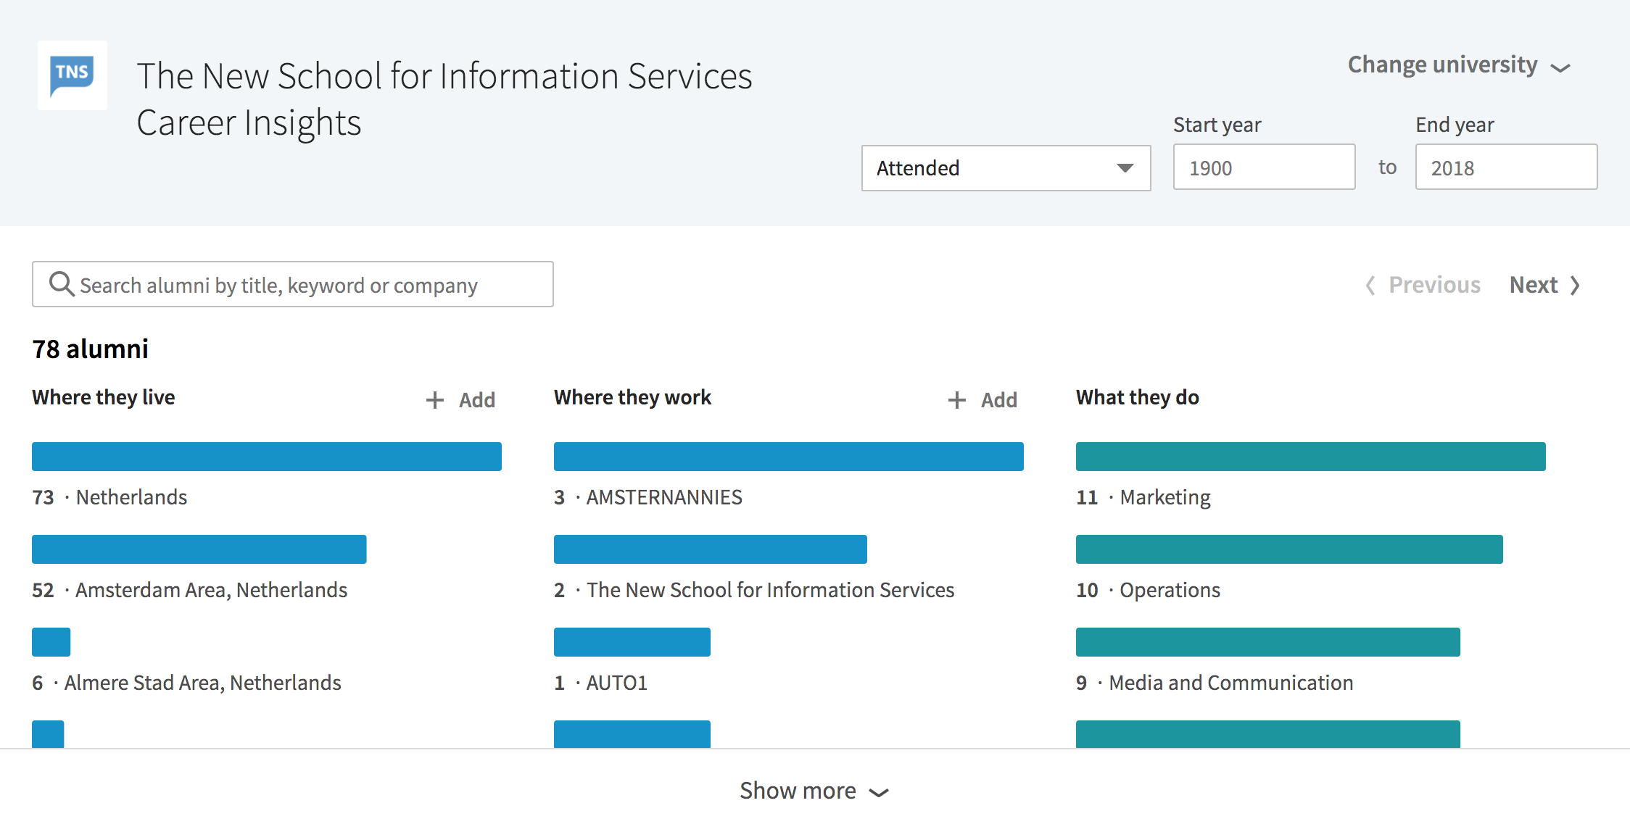Select the Marketing bar
This screenshot has width=1630, height=832.
(1311, 457)
